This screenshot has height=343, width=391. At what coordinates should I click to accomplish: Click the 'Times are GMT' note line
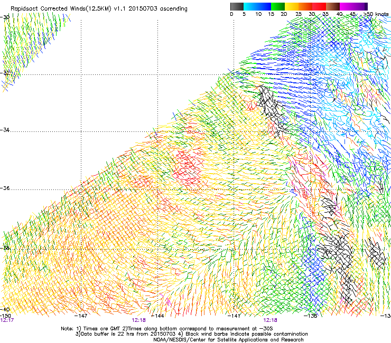tap(167, 329)
